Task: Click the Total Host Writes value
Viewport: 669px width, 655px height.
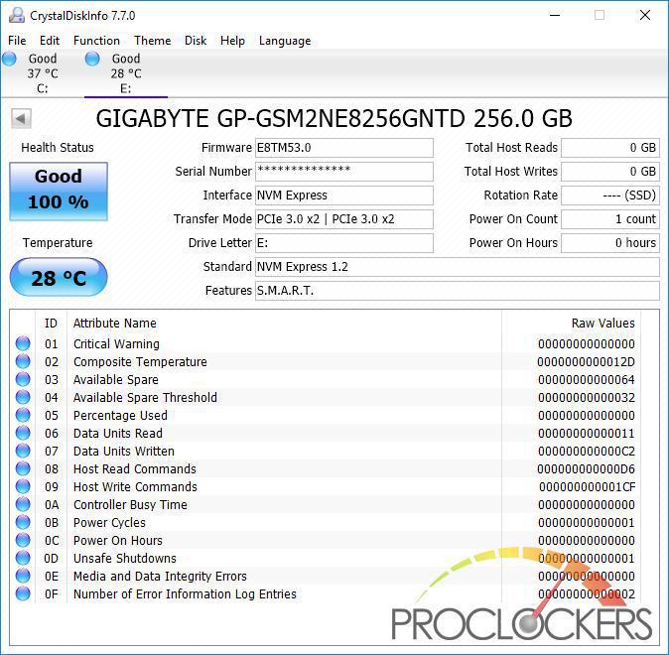Action: [610, 172]
